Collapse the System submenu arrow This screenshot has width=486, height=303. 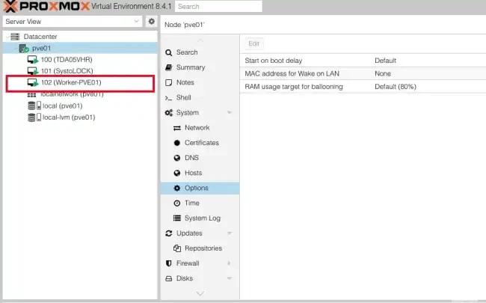click(230, 112)
